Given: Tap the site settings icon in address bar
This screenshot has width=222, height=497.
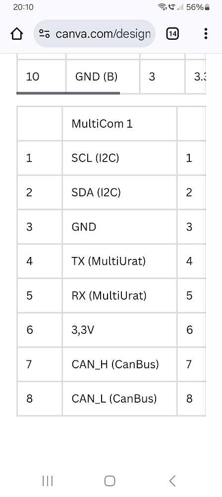Looking at the screenshot, I should (44, 34).
